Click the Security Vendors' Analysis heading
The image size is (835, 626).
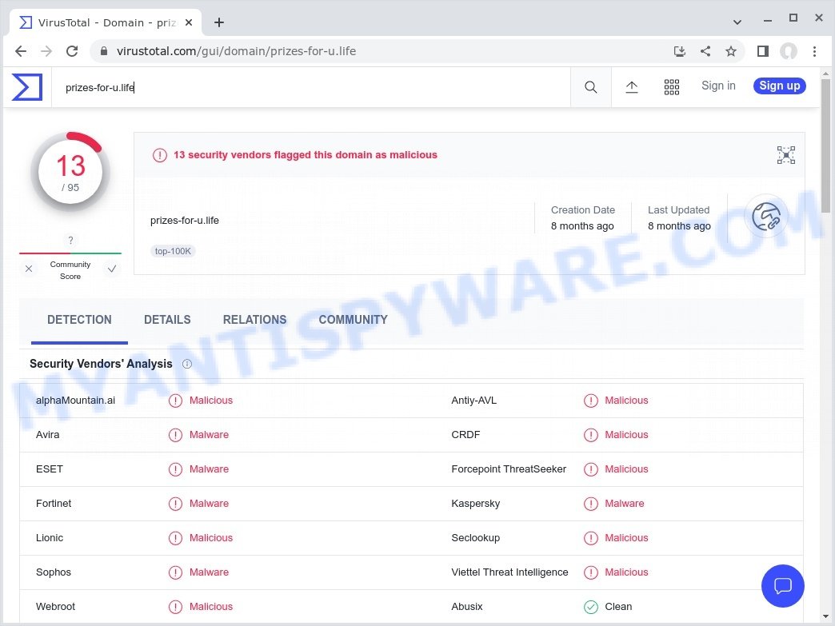pos(102,364)
